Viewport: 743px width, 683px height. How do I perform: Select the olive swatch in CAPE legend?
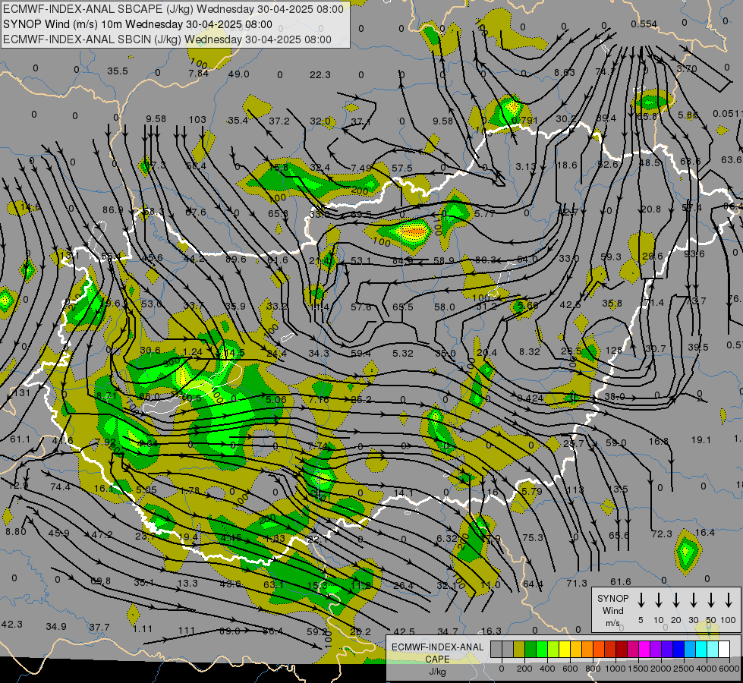[x=519, y=650]
